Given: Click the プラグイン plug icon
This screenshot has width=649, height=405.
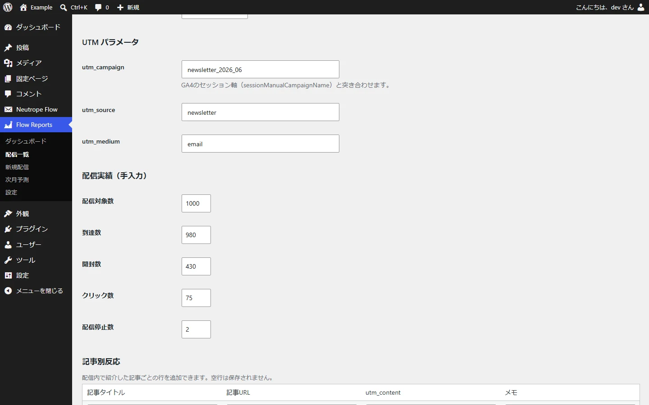Looking at the screenshot, I should click(x=8, y=229).
